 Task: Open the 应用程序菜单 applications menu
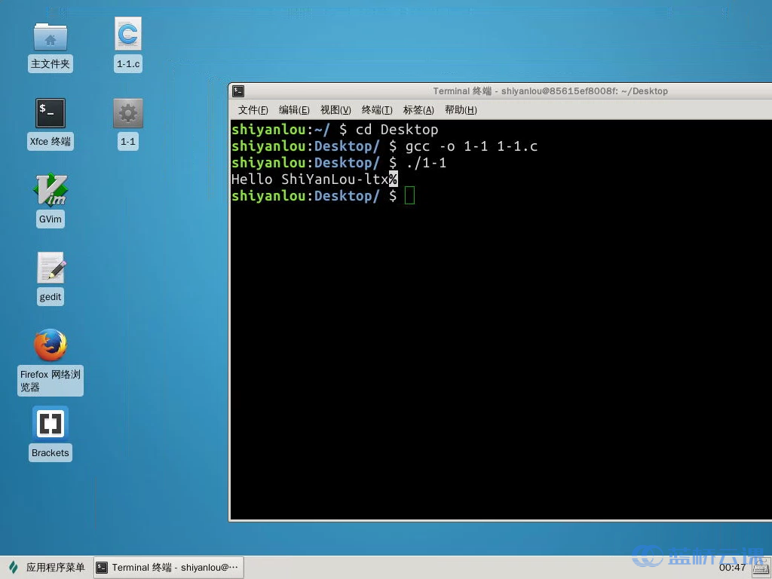click(47, 567)
